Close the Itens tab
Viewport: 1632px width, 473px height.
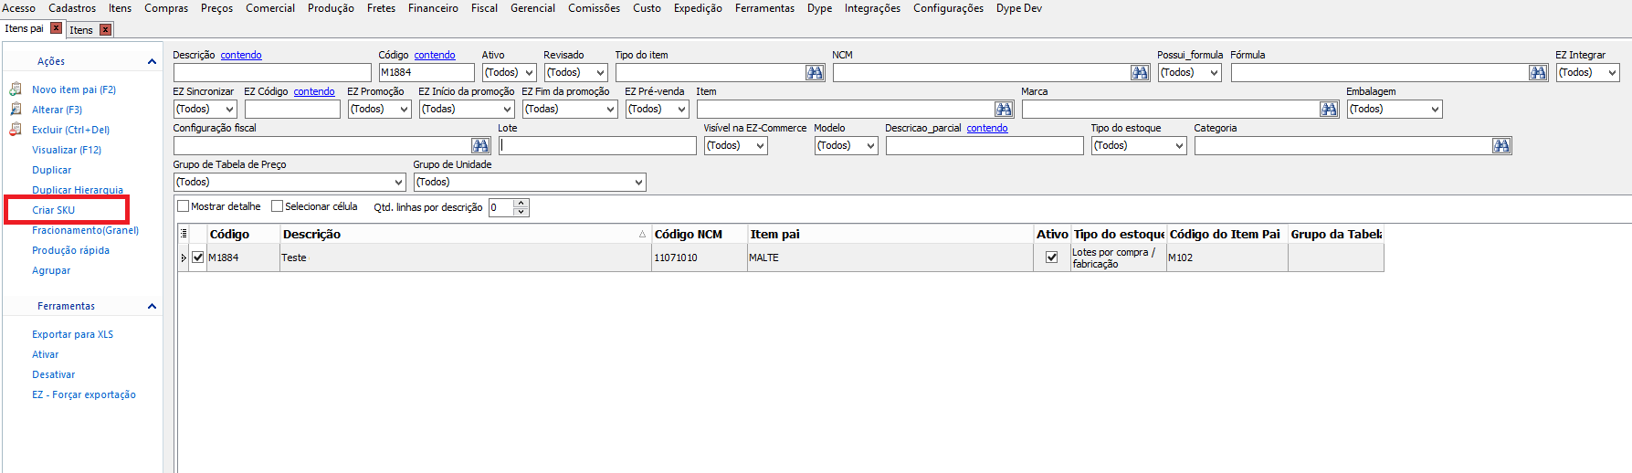point(105,29)
